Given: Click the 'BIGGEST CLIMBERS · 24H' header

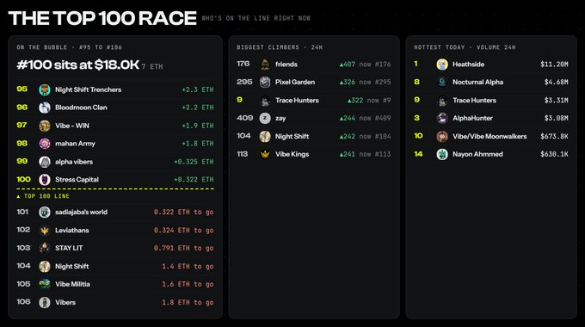Looking at the screenshot, I should point(280,47).
